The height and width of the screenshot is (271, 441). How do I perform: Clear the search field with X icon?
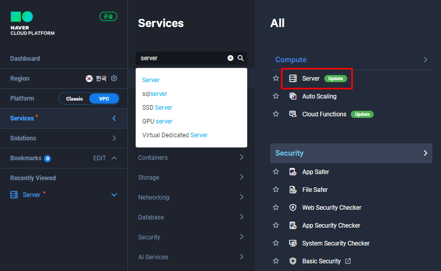coord(230,58)
